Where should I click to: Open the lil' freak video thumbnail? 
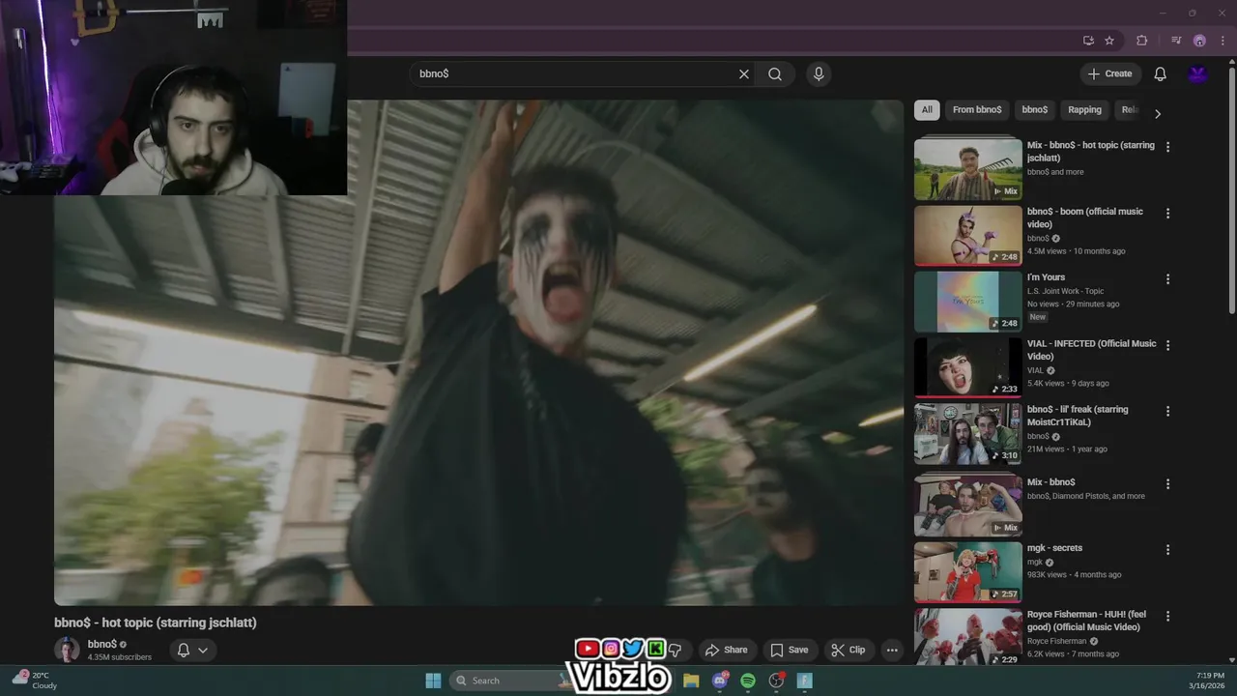coord(967,433)
